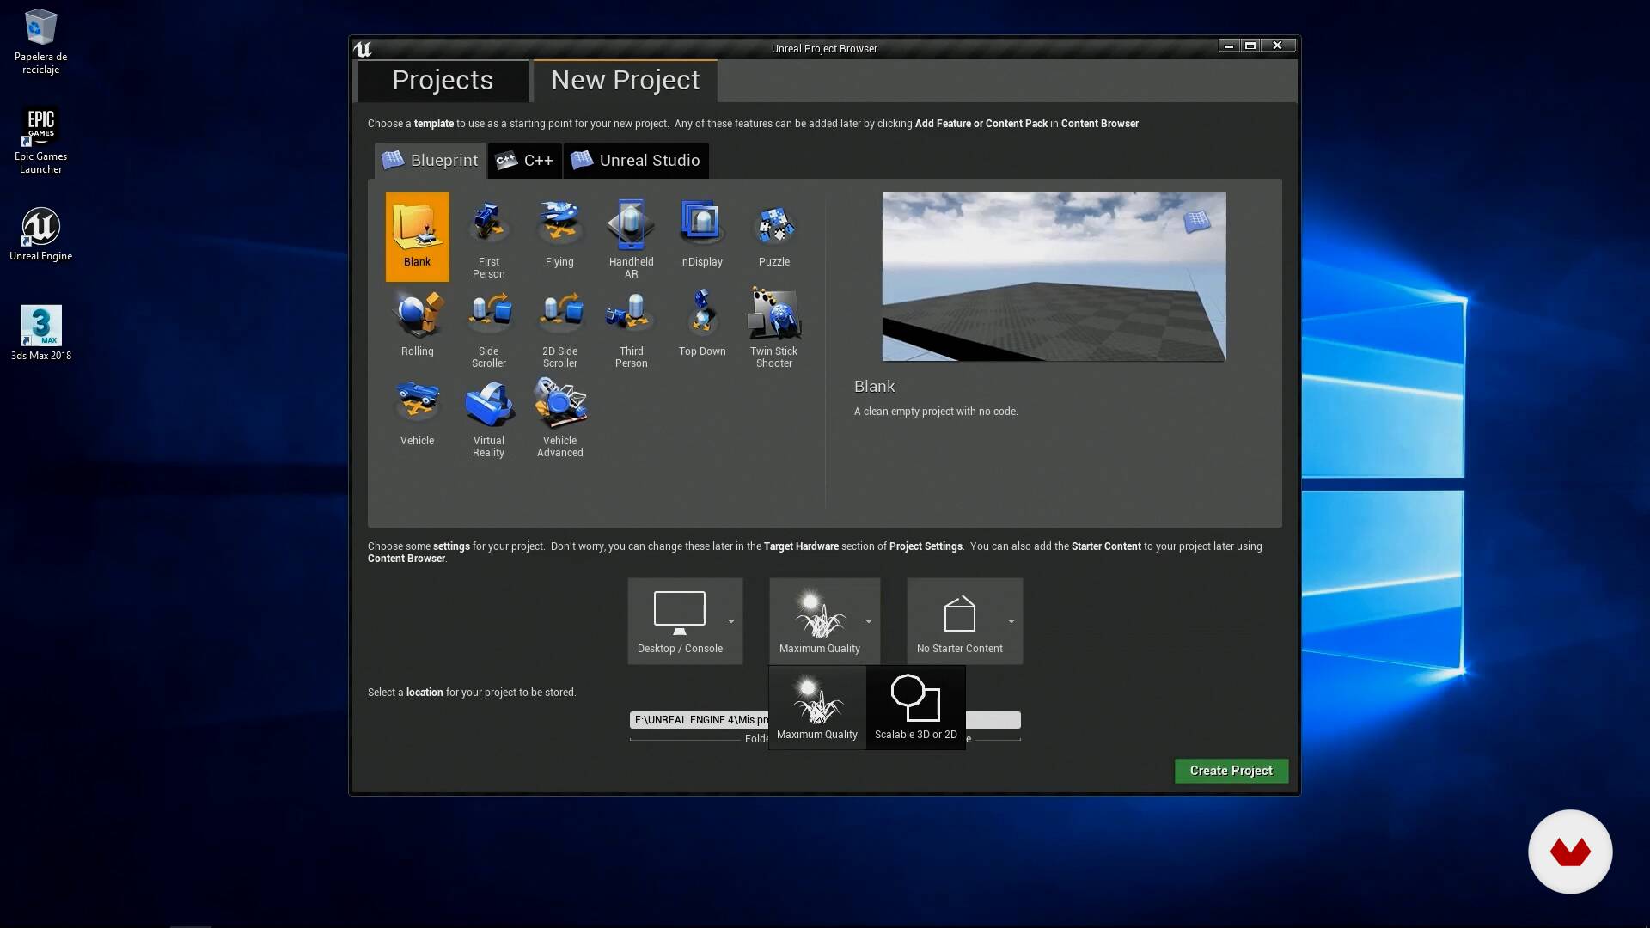Open Papelera de reciclaje on desktop
Image resolution: width=1650 pixels, height=928 pixels.
[x=40, y=41]
